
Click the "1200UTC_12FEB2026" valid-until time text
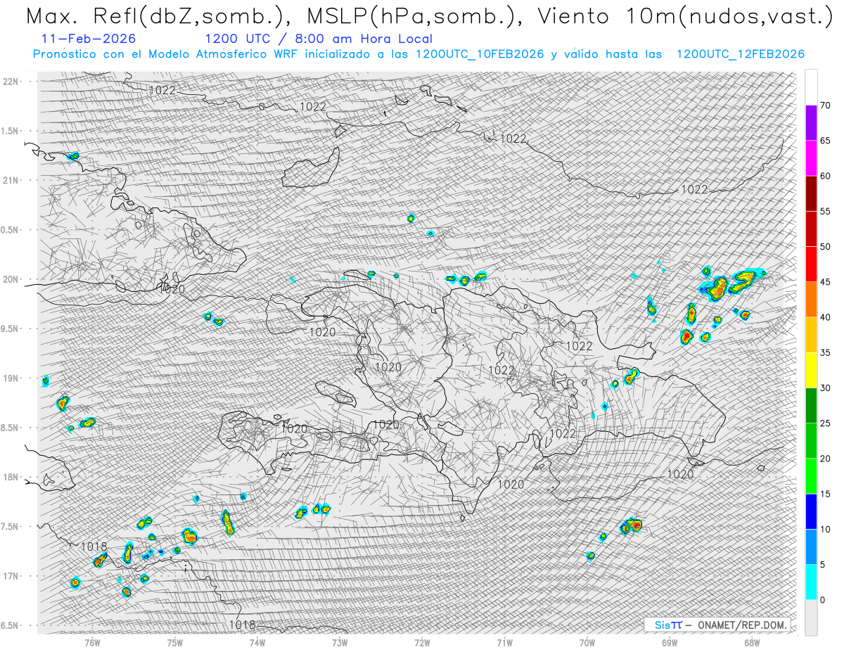(x=741, y=54)
